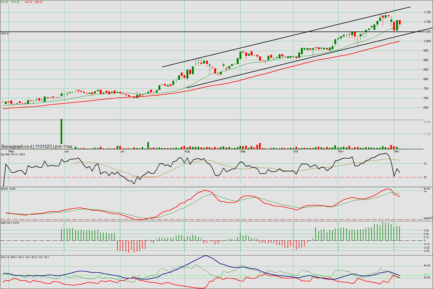Jump to the Aug marker on time axis
This screenshot has height=289, width=433.
coord(187,151)
